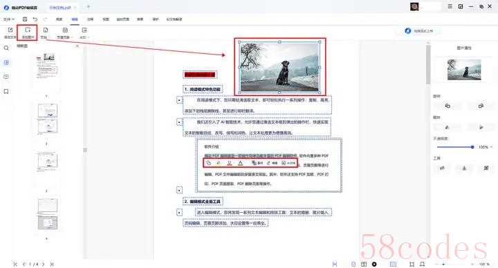Viewport: 498px width, 268px height.
Task: Open the File dropdown menu
Action: click(9, 19)
